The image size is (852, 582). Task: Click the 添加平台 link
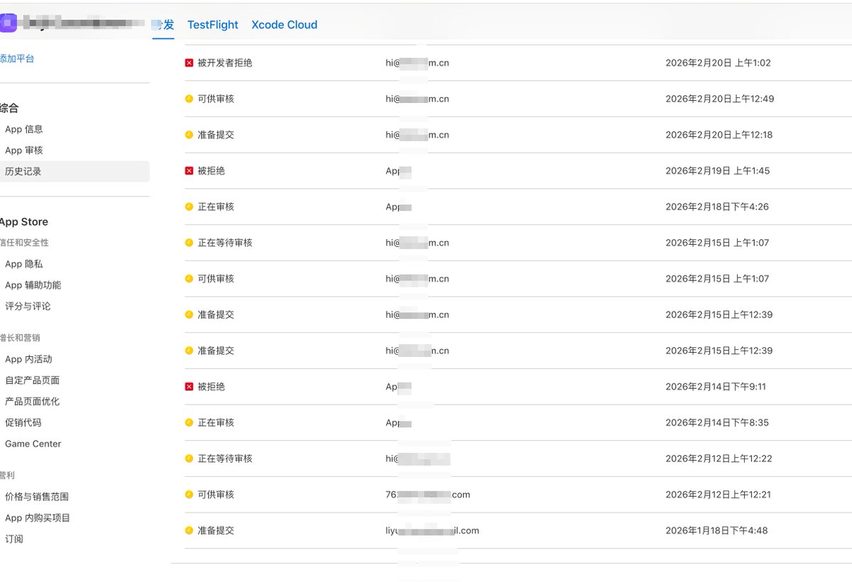pos(17,59)
